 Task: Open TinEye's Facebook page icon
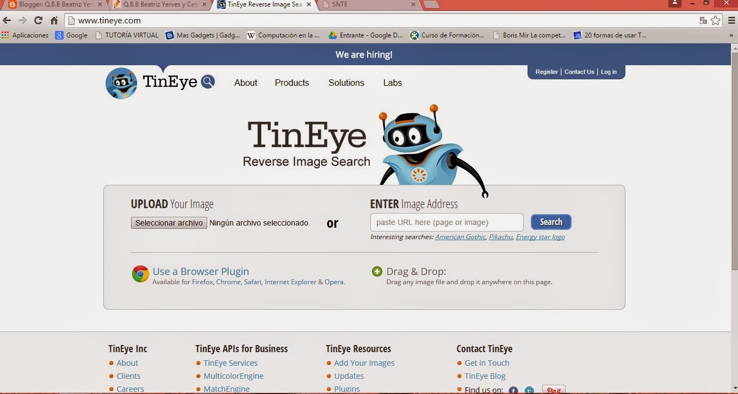(x=513, y=390)
